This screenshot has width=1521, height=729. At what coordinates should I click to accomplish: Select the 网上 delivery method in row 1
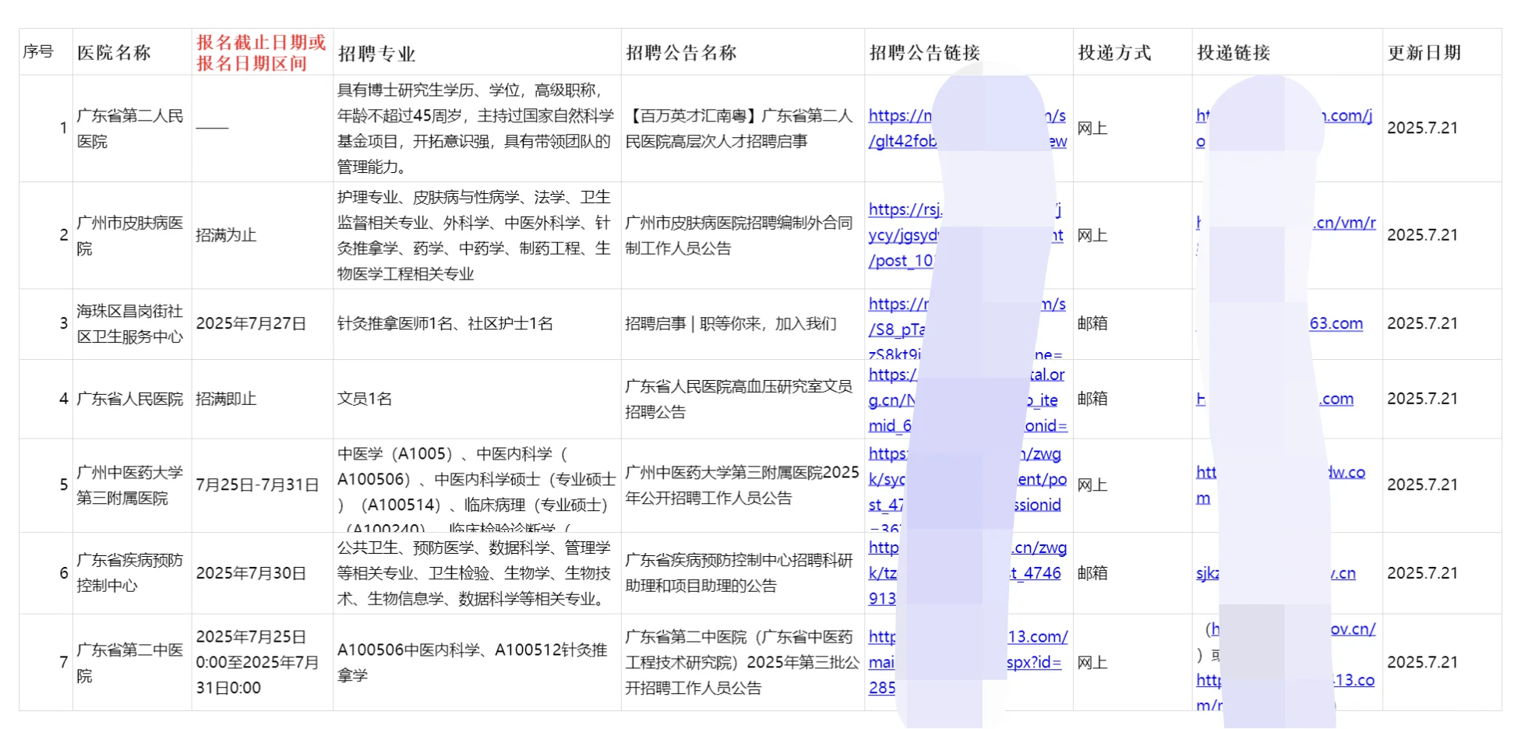[1132, 129]
